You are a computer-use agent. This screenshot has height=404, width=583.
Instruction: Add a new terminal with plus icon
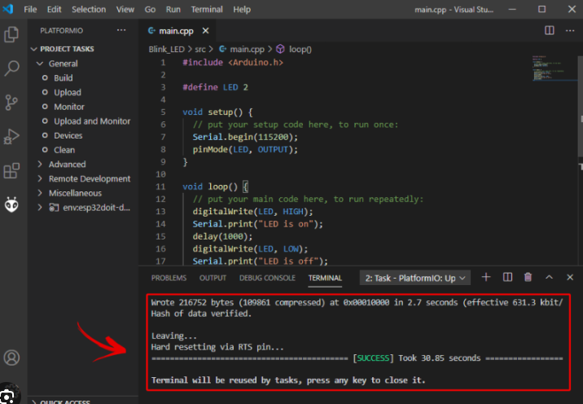coord(486,278)
